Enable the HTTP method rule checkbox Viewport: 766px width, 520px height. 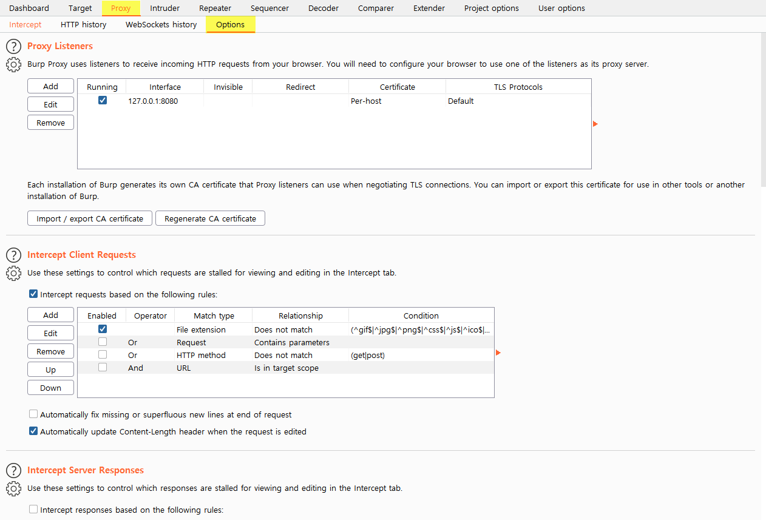pyautogui.click(x=103, y=354)
